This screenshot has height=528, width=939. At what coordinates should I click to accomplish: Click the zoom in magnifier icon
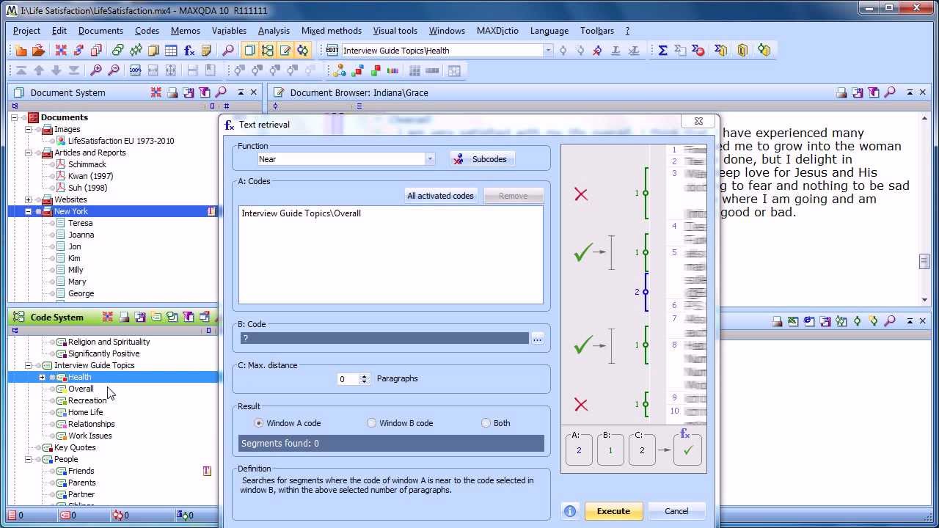96,71
